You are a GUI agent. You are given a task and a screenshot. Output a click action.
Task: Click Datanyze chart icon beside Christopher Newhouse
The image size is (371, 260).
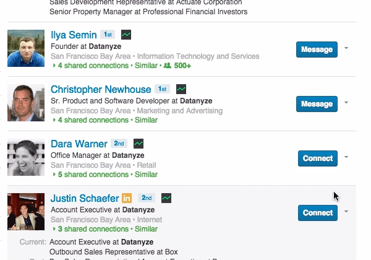click(181, 89)
